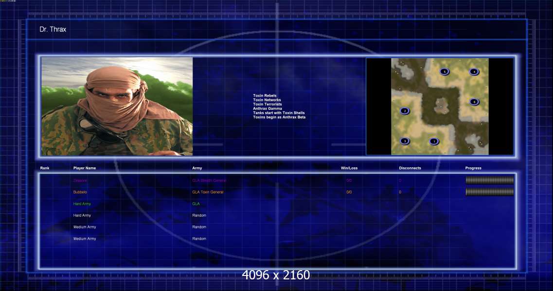553x291 pixels.
Task: Click Tanks start with Toxin Shells text
Action: 279,113
